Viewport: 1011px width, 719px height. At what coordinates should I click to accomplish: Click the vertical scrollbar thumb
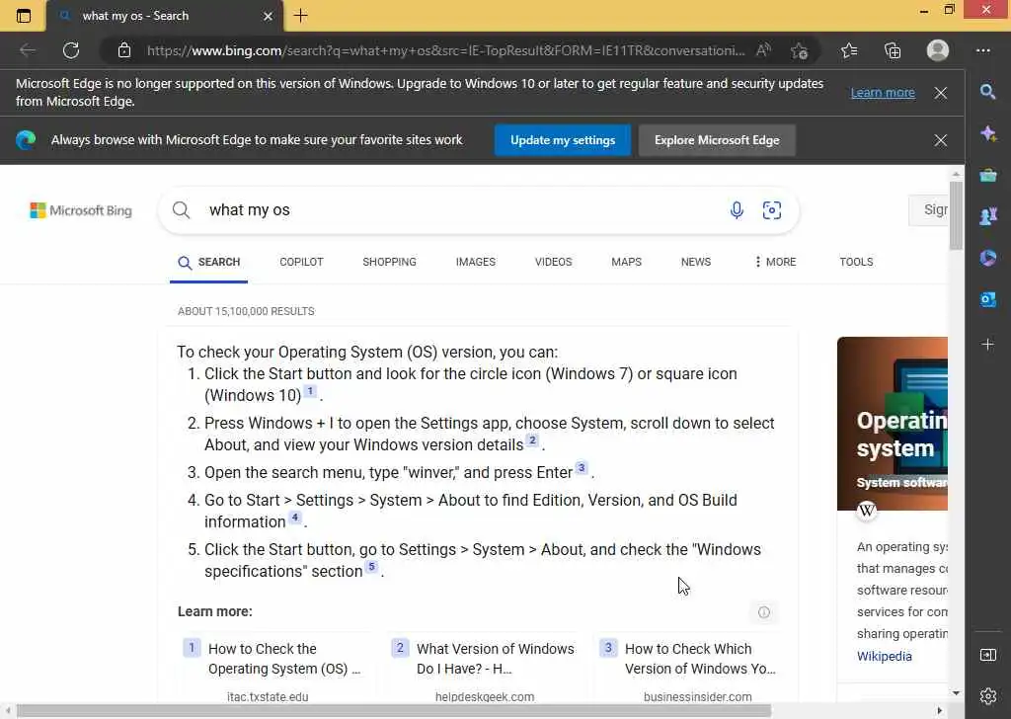click(x=956, y=215)
